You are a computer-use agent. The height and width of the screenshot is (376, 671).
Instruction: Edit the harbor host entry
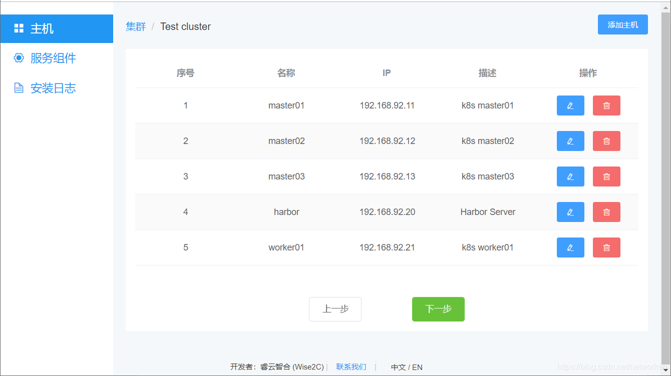coord(570,212)
